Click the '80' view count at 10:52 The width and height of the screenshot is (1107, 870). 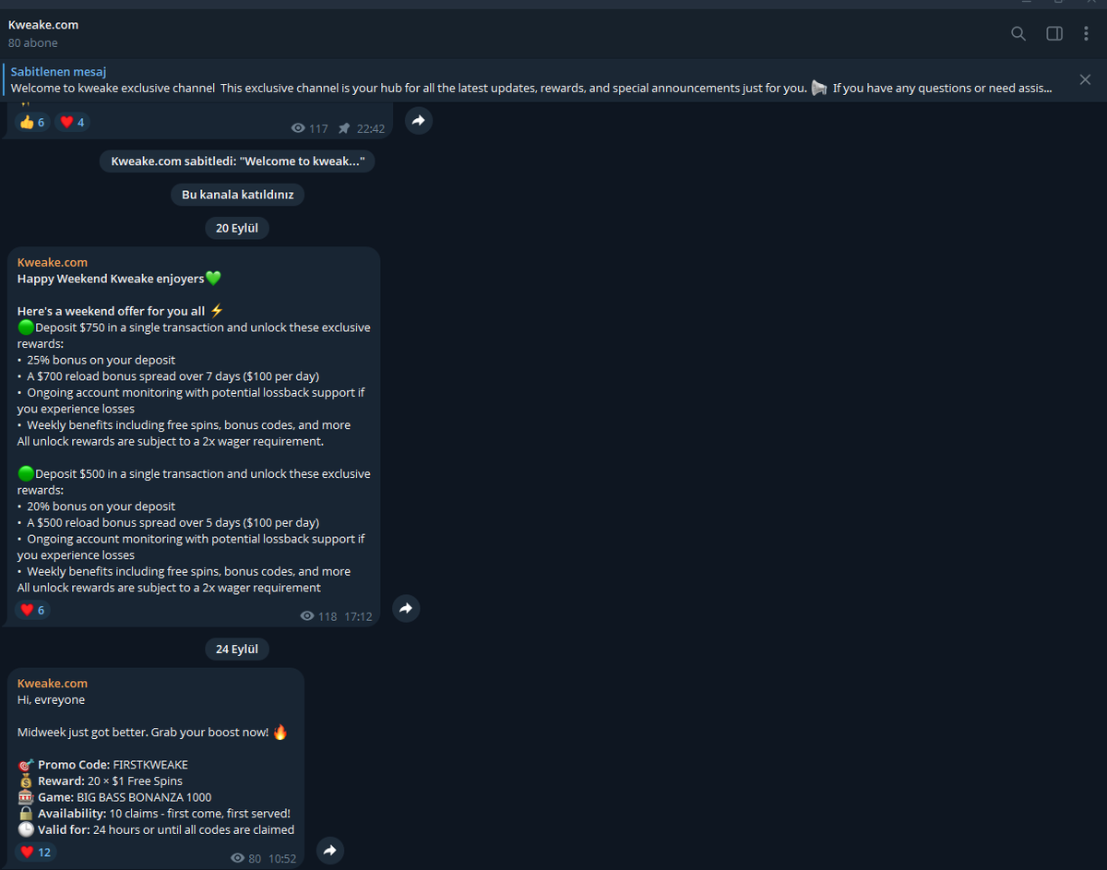(245, 859)
